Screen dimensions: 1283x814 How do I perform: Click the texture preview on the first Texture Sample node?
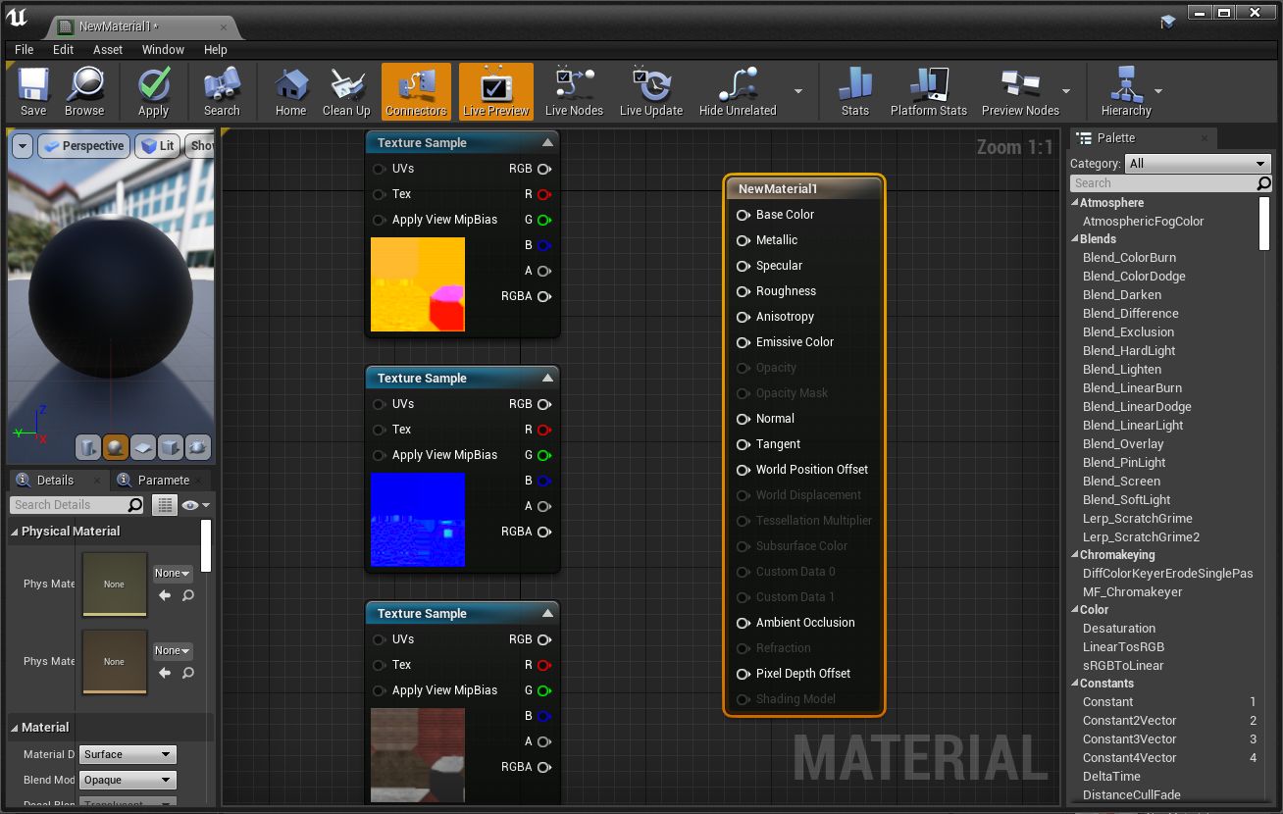[417, 284]
